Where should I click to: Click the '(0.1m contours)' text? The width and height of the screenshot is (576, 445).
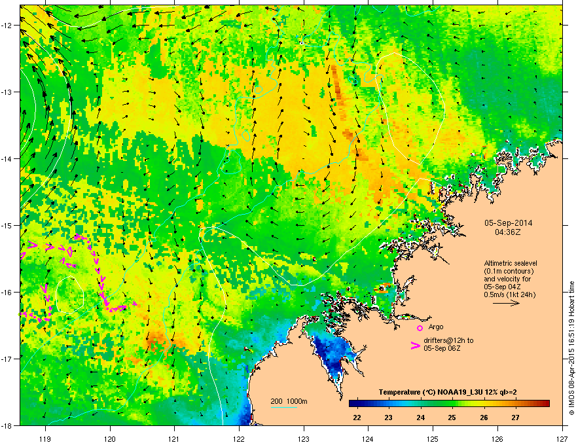coord(509,272)
